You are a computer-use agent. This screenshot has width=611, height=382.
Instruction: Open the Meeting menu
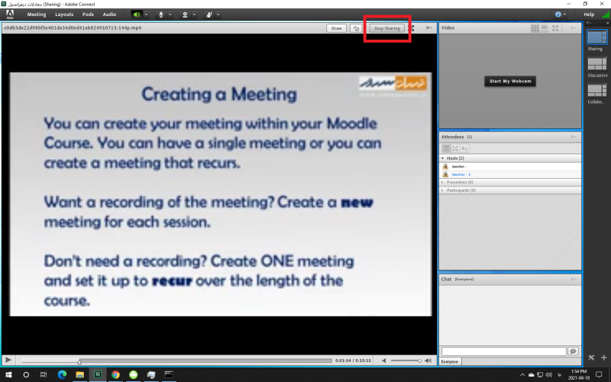[x=37, y=14]
